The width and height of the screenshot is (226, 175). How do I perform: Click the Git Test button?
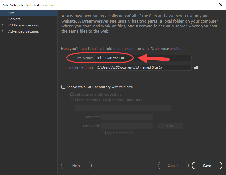[x=170, y=126]
